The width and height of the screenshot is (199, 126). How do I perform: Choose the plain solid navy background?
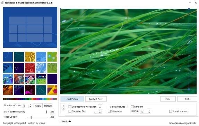(x=52, y=79)
